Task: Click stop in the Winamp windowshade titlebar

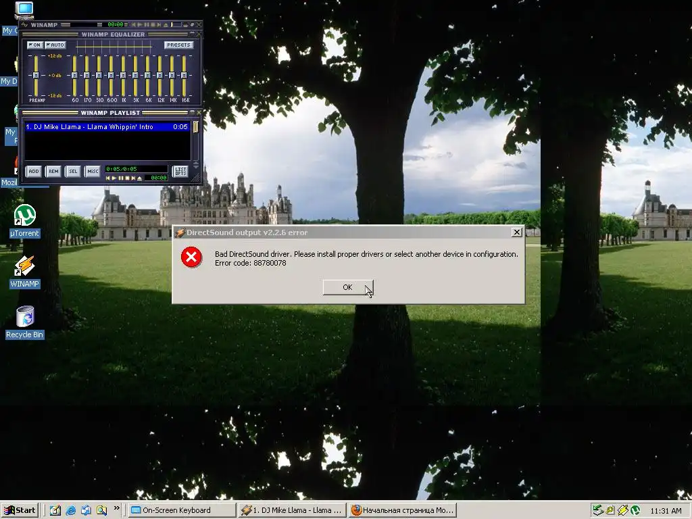Action: 153,25
